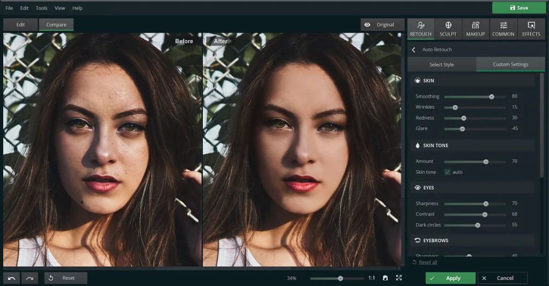Switch to the Makeup tools
The width and height of the screenshot is (549, 286).
(475, 29)
